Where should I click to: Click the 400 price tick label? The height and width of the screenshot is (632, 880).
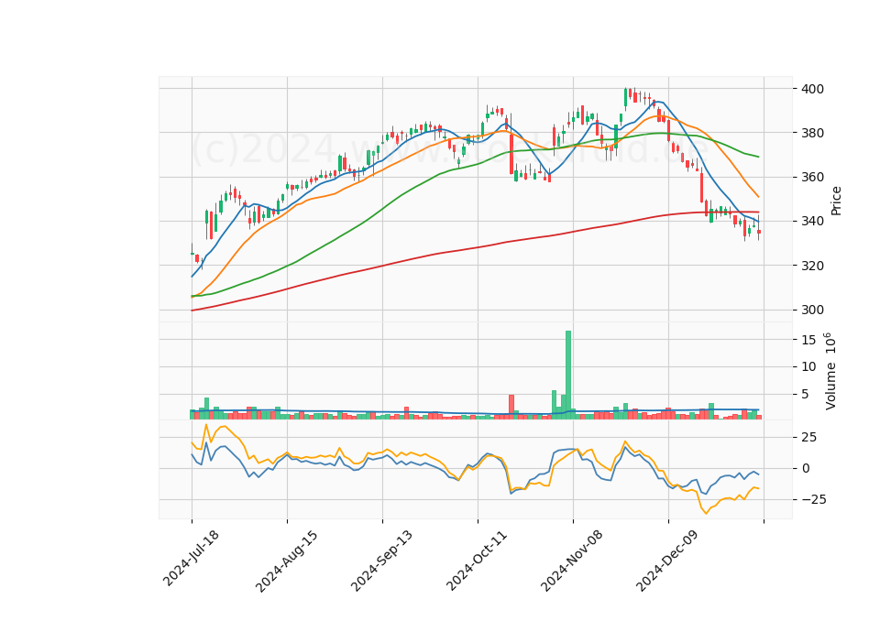click(813, 89)
